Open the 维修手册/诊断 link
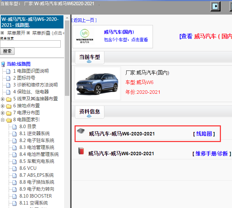The width and height of the screenshot is (232, 208). [x=212, y=153]
